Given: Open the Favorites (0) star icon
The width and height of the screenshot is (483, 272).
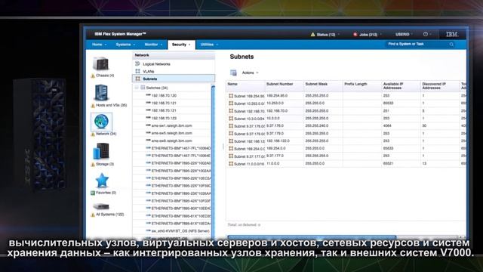Looking at the screenshot, I should 102,181.
